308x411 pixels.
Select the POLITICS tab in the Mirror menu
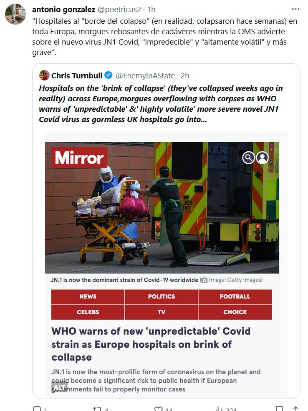[162, 296]
